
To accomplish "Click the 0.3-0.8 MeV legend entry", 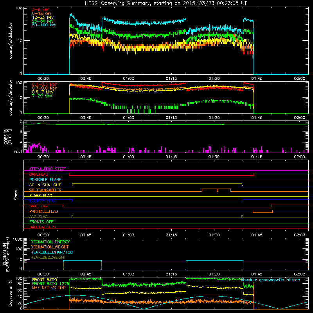I will [45, 88].
